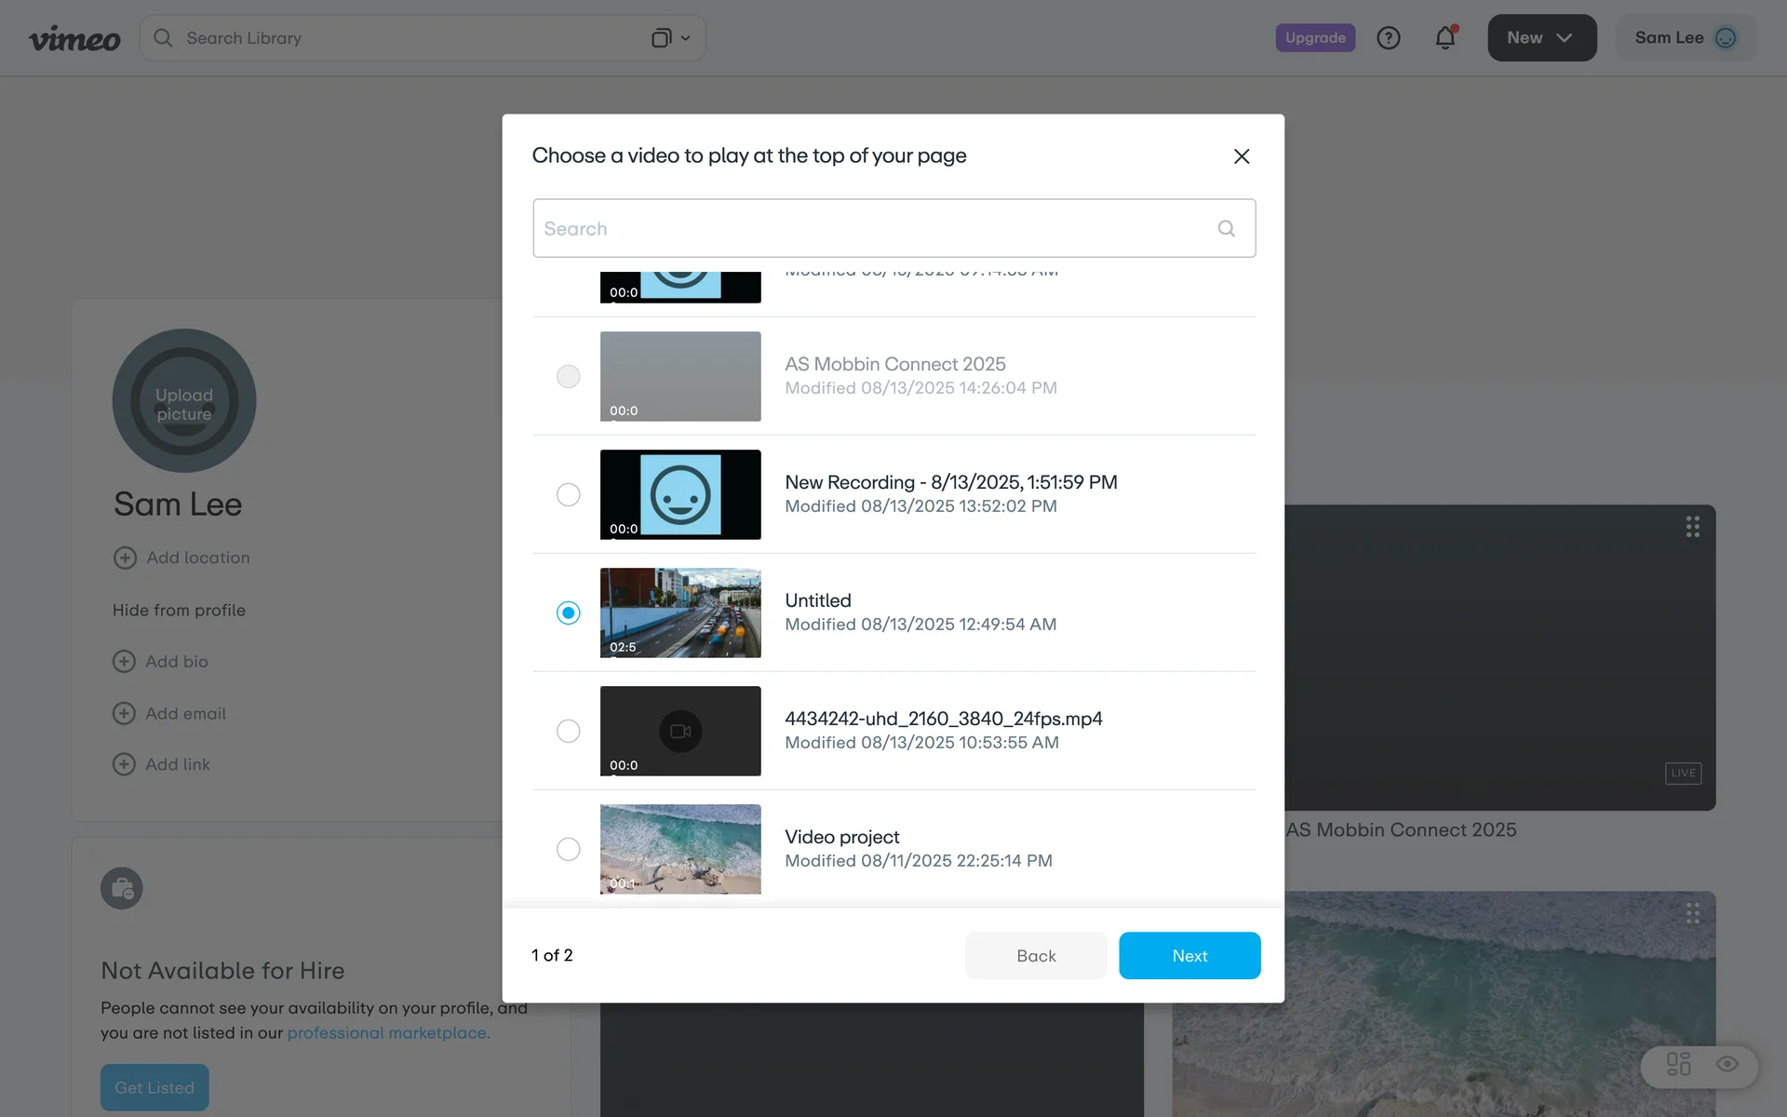Close the choose video dialog
This screenshot has height=1117, width=1787.
1241,156
